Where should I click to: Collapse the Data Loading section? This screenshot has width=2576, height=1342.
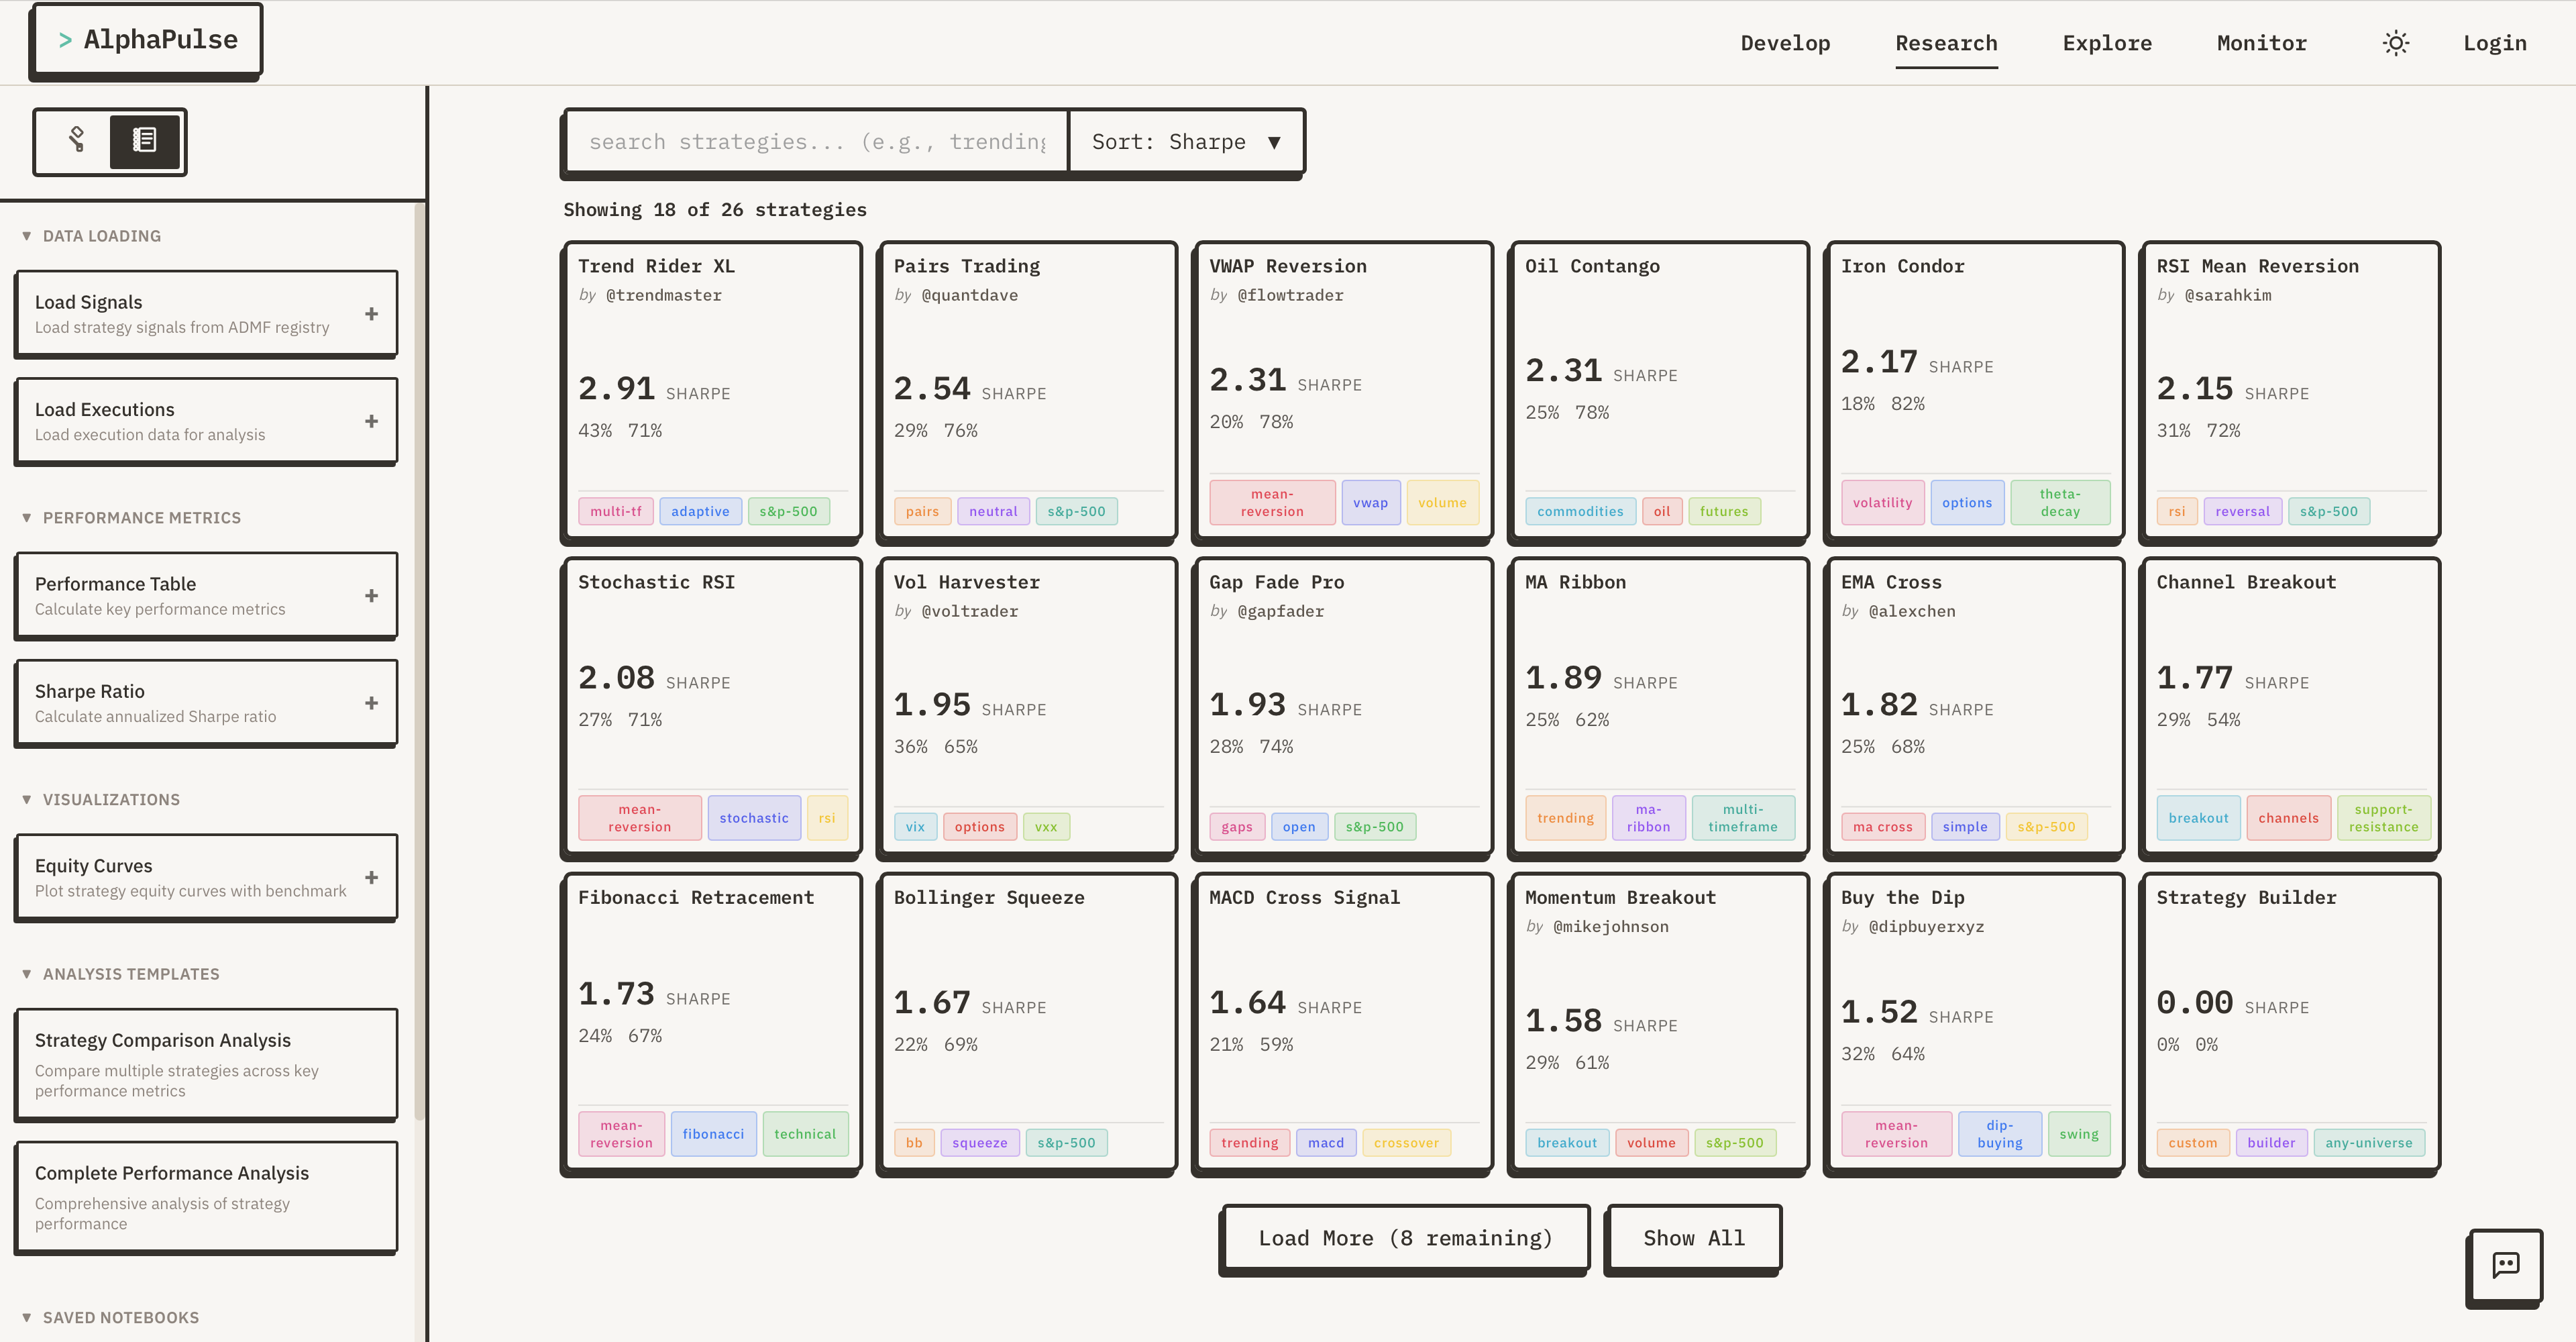pos(92,236)
